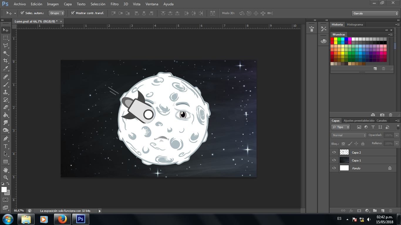This screenshot has height=225, width=401.
Task: Select the Sponge tool
Action: tap(6, 130)
